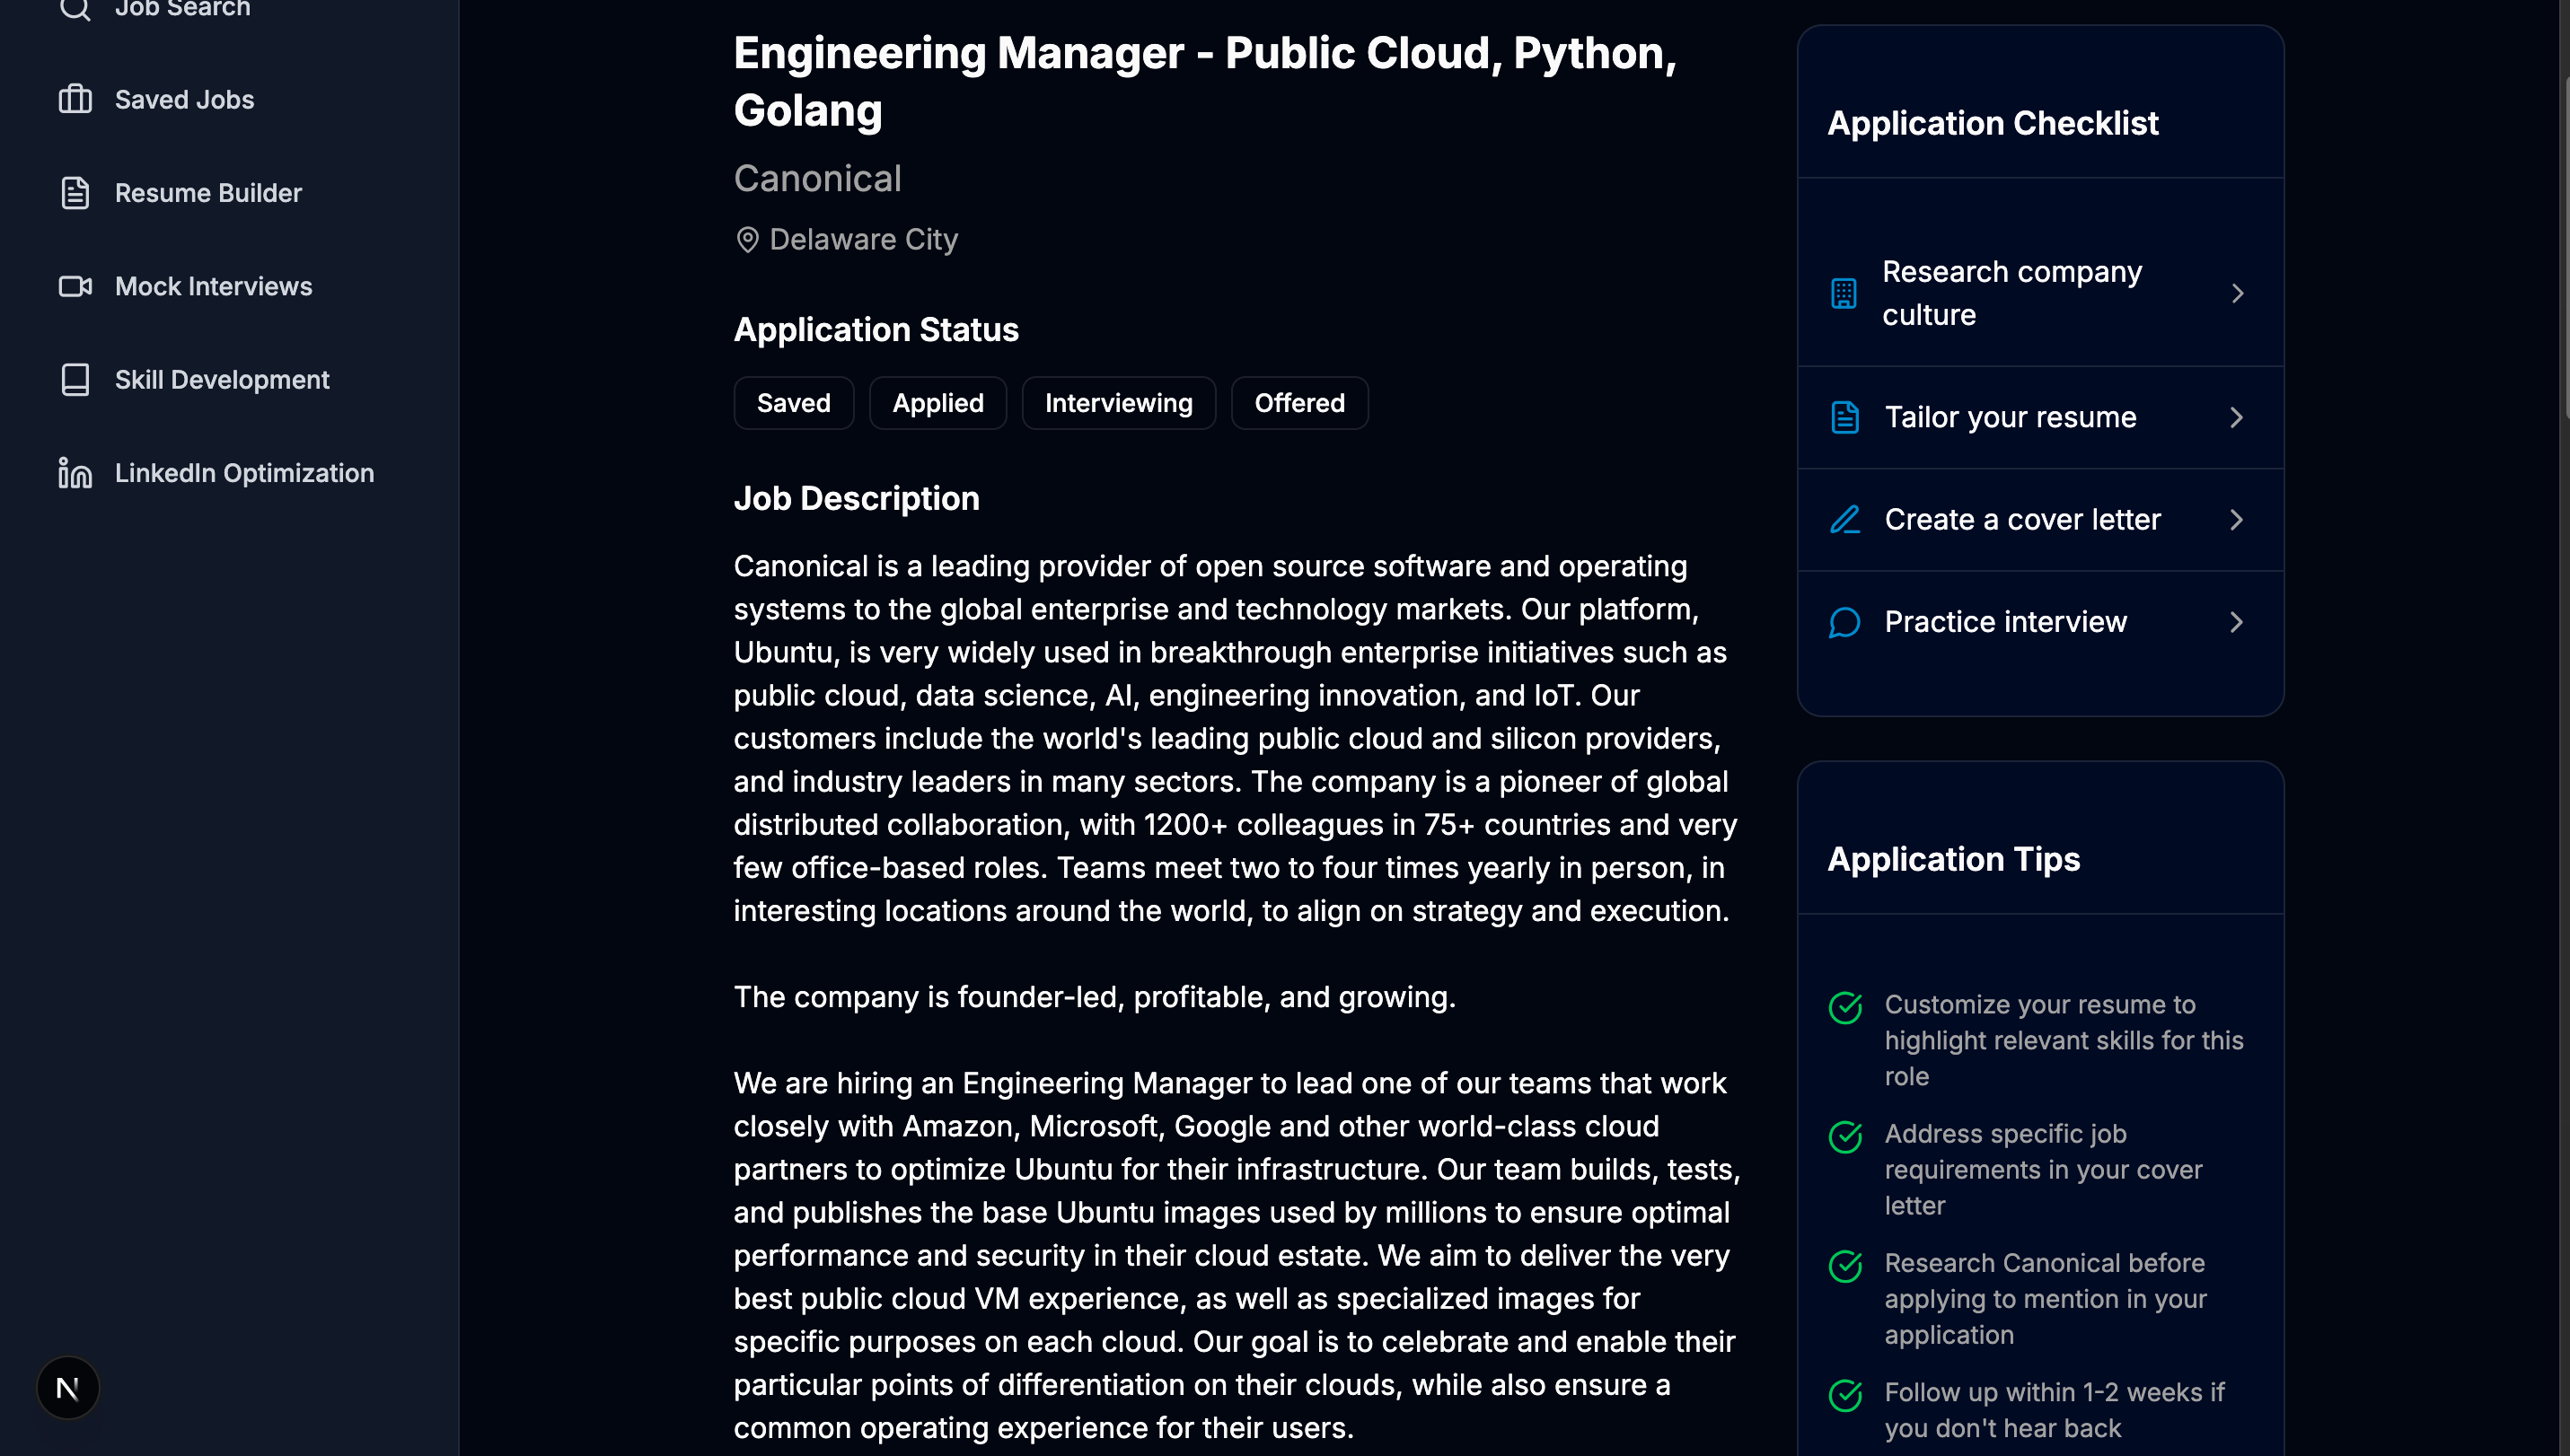Select the Saved status button
This screenshot has height=1456, width=2570.
click(x=793, y=402)
